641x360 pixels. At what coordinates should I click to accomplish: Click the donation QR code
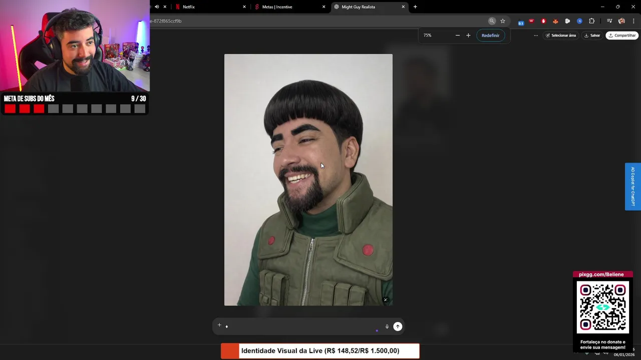pos(603,307)
